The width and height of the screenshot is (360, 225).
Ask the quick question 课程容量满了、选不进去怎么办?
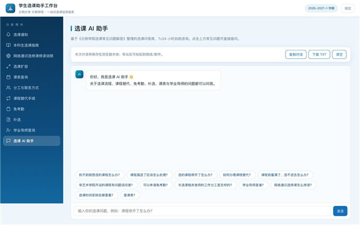click(285, 175)
